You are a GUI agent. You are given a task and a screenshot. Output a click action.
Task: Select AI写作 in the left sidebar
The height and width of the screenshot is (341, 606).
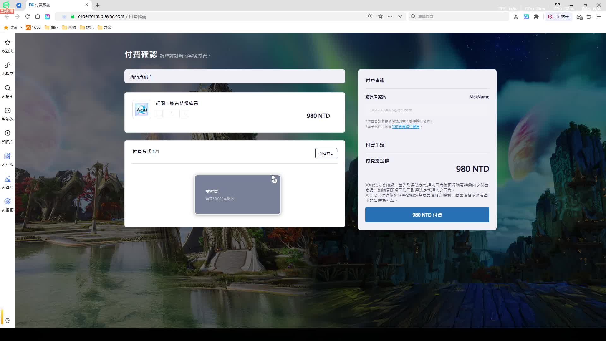tap(7, 159)
